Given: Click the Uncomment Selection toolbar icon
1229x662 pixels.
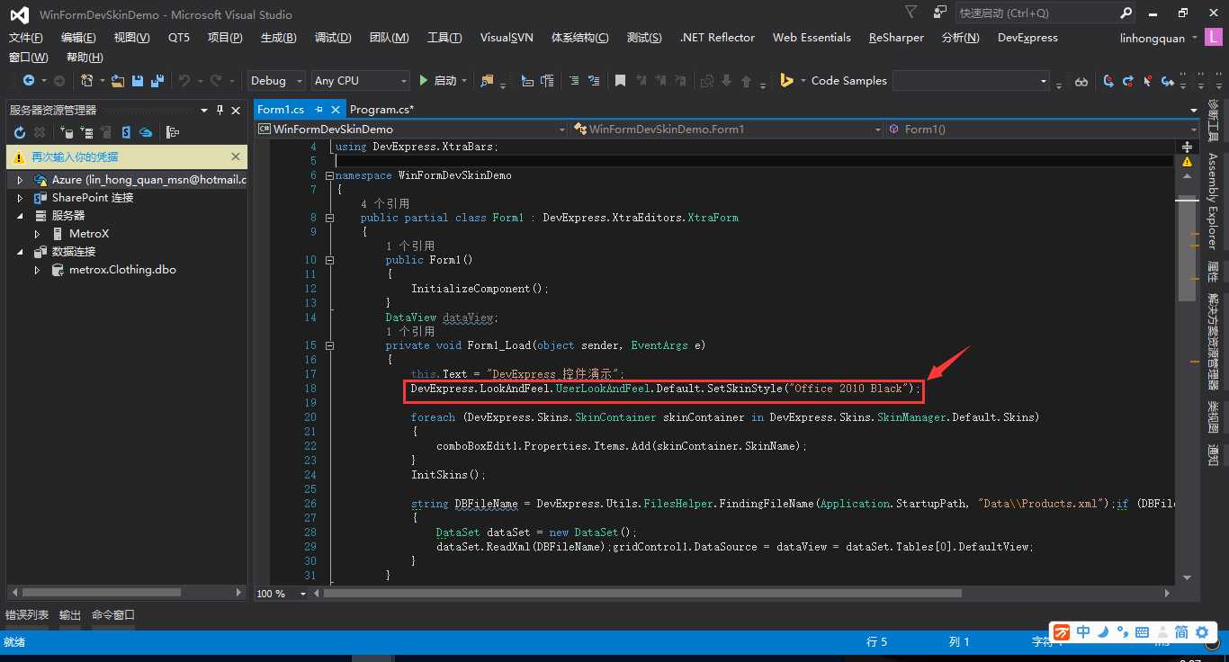Looking at the screenshot, I should (x=594, y=81).
